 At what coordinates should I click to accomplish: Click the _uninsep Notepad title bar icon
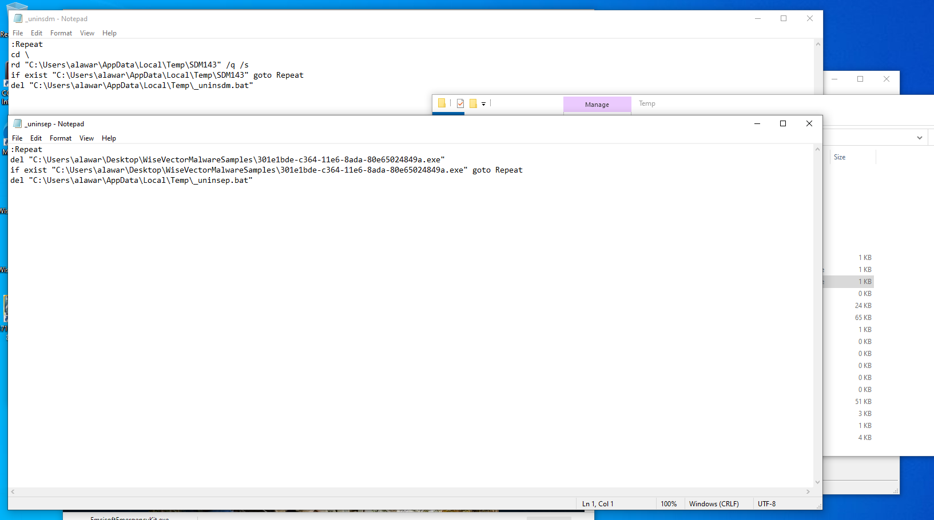click(x=17, y=123)
